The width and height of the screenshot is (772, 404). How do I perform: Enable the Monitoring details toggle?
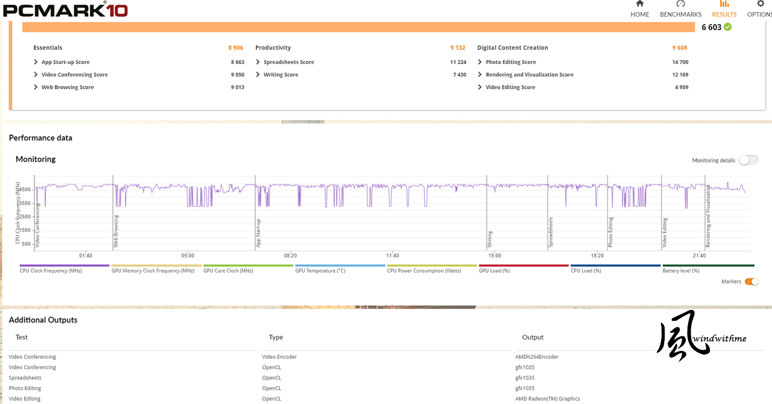pyautogui.click(x=748, y=160)
